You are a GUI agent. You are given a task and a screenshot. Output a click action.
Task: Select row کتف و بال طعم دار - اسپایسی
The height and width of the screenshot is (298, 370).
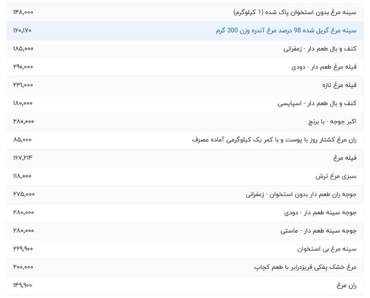(185, 103)
